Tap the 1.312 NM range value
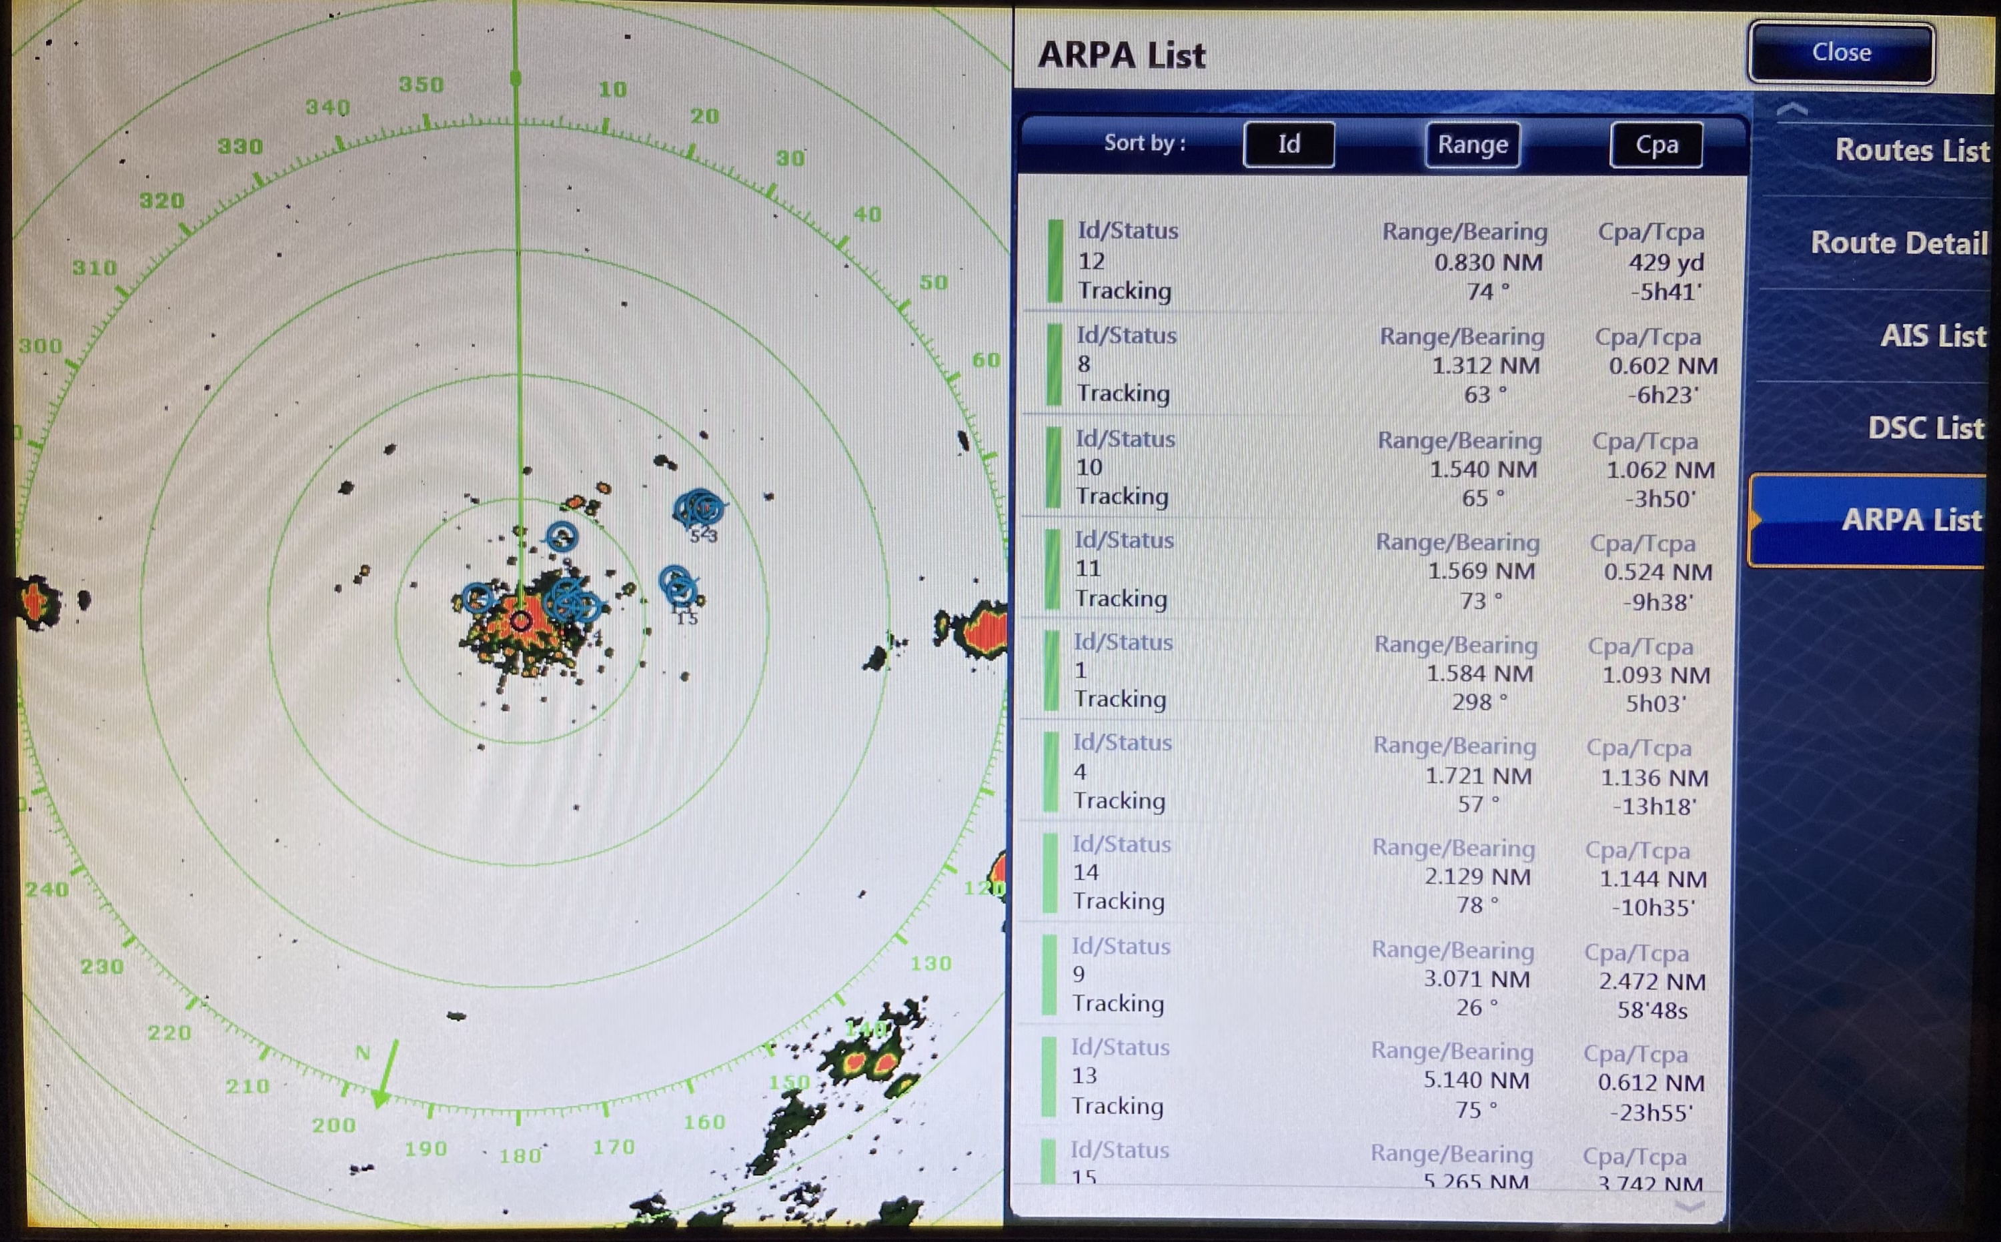This screenshot has width=2001, height=1242. (1485, 366)
